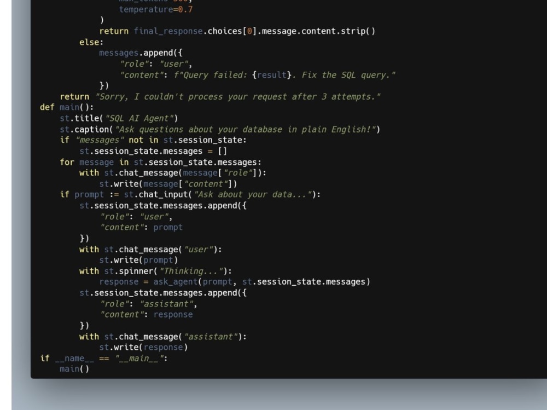Click the 'if __name__ == "__main__":' line
This screenshot has width=547, height=410.
pos(104,359)
